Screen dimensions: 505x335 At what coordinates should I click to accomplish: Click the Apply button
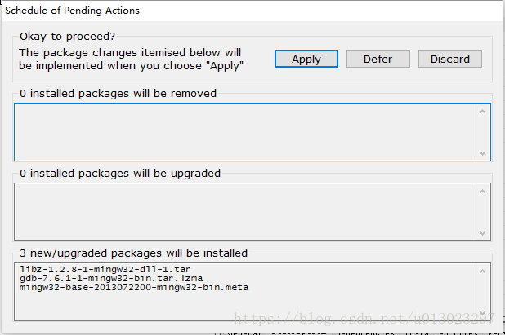pos(306,59)
